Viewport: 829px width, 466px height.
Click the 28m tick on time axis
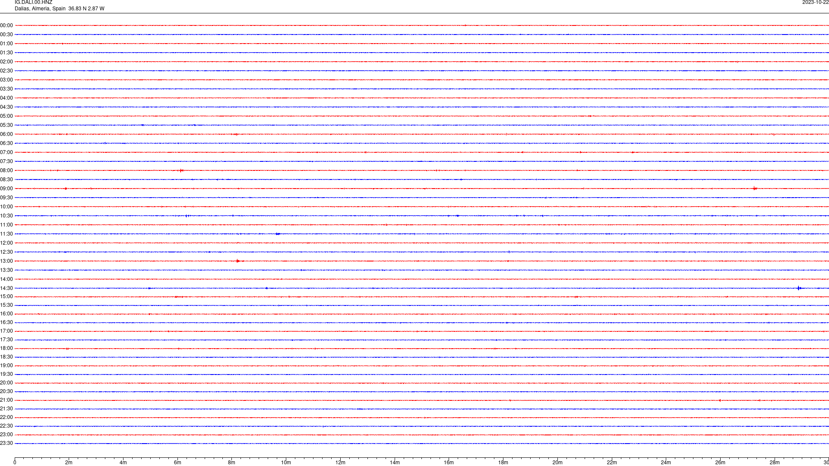pos(775,463)
